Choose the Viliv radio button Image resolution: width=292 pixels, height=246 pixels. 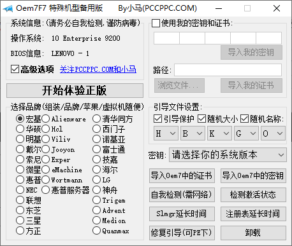[x=45, y=139]
